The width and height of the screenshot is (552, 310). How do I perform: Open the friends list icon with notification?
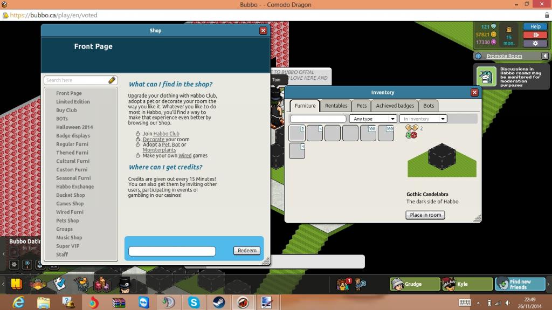tap(343, 284)
